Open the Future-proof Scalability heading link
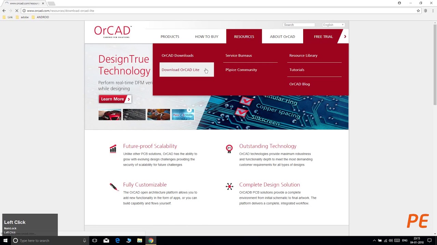The image size is (437, 245). coord(150,146)
